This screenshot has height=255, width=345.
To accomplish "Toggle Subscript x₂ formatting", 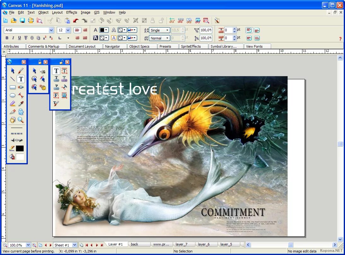I will pyautogui.click(x=51, y=38).
